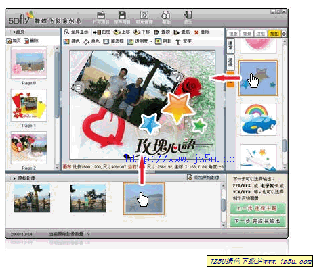Click the clipart panel scrollbar down arrow

coord(285,168)
